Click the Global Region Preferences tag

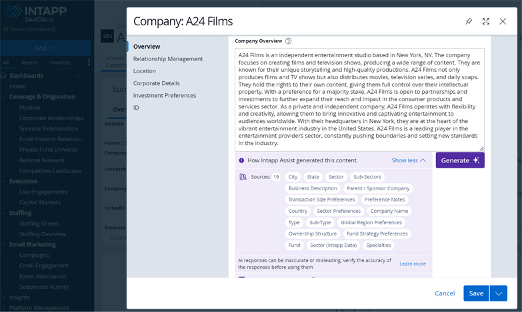pyautogui.click(x=371, y=222)
